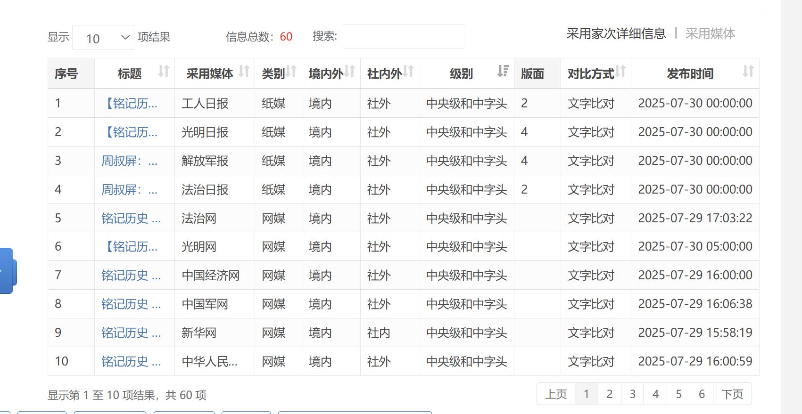The image size is (802, 414).
Task: Open 铭记历史 link in 中华人民 row
Action: pos(131,362)
